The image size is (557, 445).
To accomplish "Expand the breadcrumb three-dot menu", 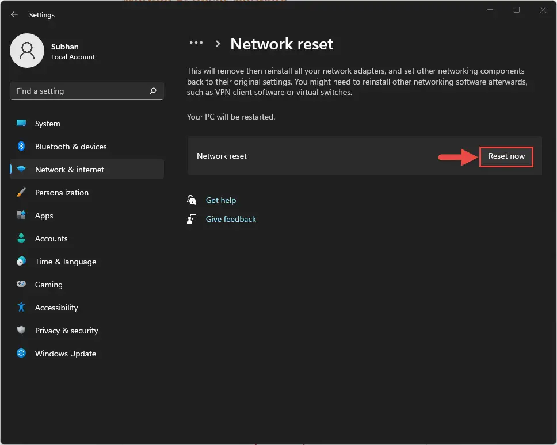I will tap(196, 44).
